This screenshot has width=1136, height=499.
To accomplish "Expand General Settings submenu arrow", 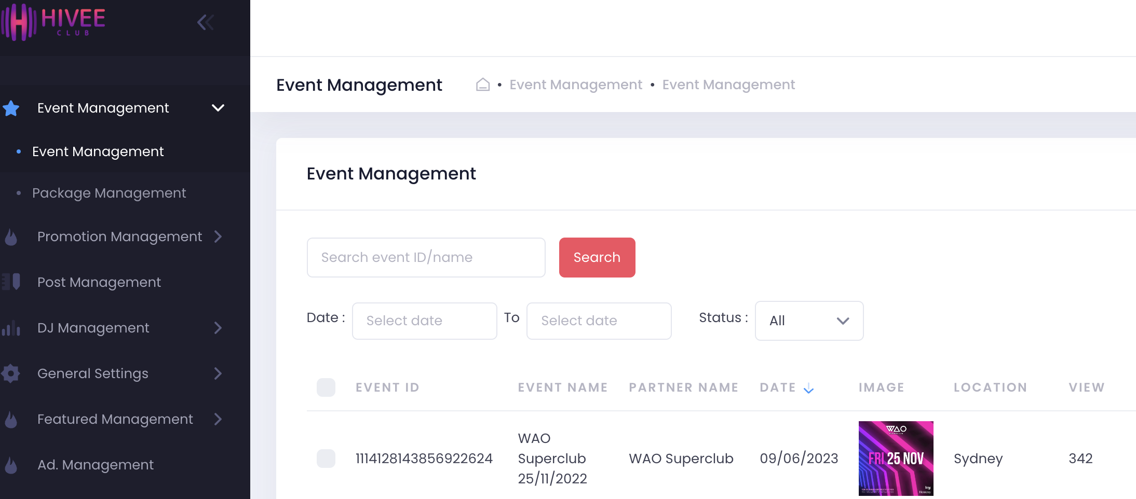I will pos(218,373).
